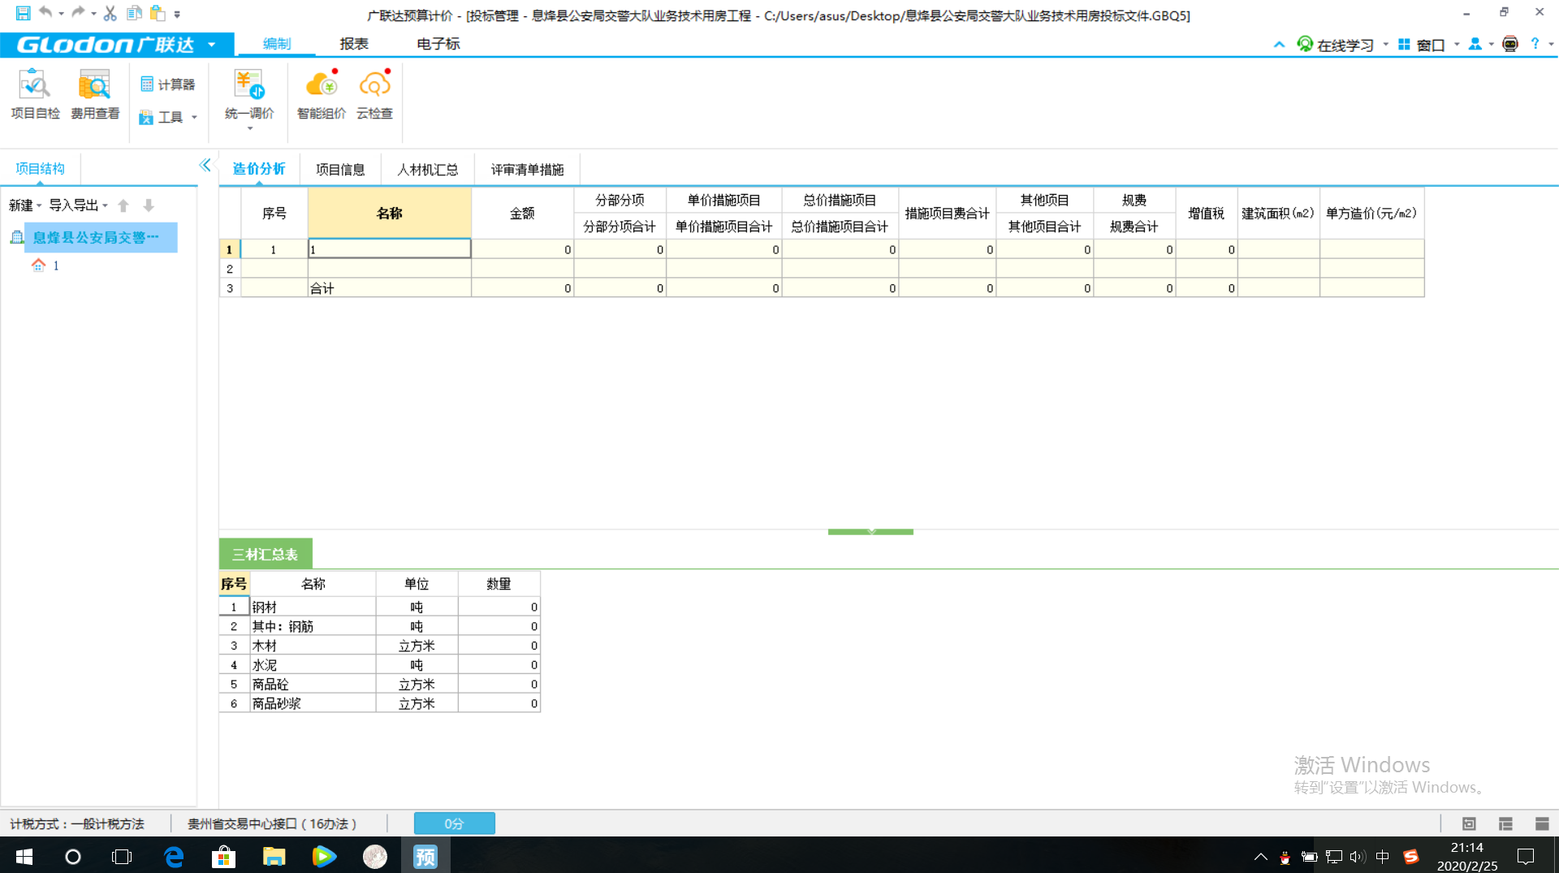This screenshot has width=1559, height=873.
Task: Switch to the 电子标 ribbon tab
Action: click(438, 44)
